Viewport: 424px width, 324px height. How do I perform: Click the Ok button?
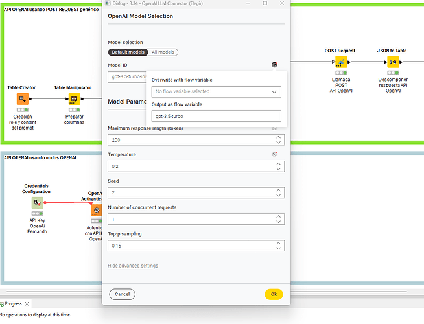[x=274, y=294]
